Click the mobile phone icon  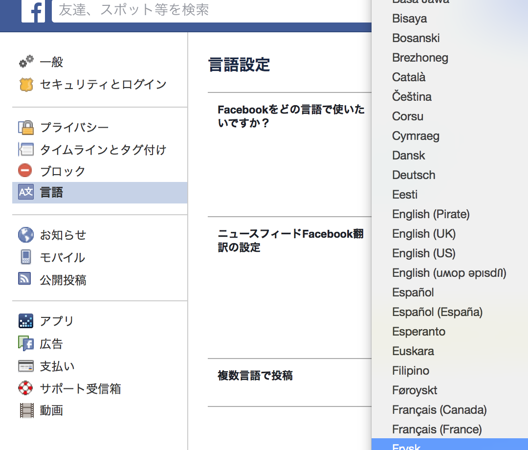click(x=26, y=257)
